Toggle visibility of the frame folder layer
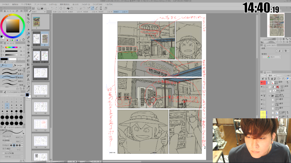291x163 pixels. point(262,87)
